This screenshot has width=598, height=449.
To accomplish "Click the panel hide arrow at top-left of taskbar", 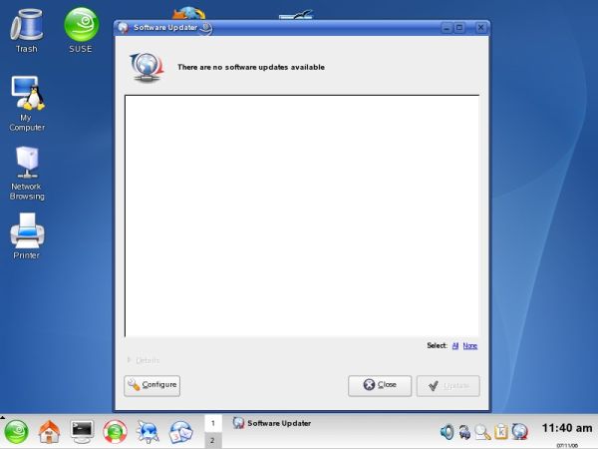I will coord(2,417).
